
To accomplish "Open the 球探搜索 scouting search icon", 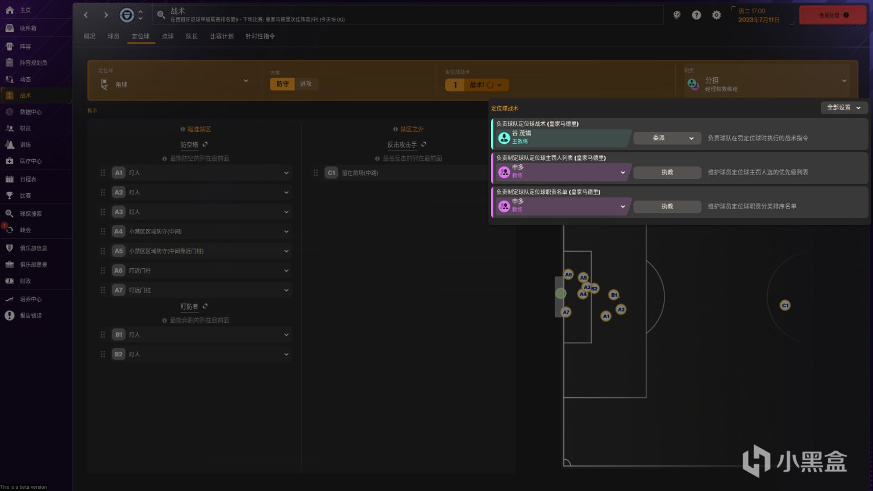I will [x=10, y=214].
